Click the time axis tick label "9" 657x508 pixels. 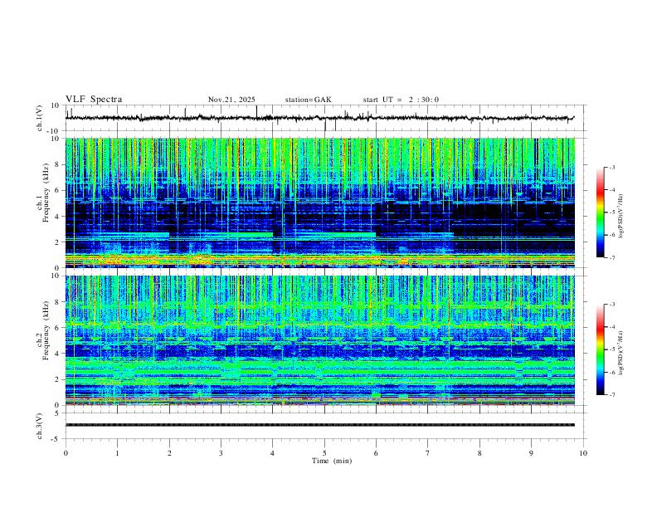[x=531, y=453]
